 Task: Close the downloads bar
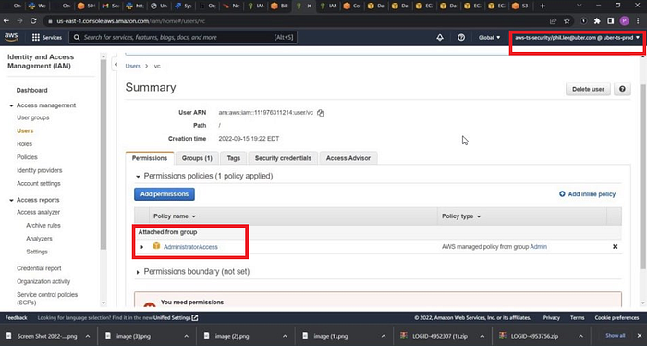[640, 336]
